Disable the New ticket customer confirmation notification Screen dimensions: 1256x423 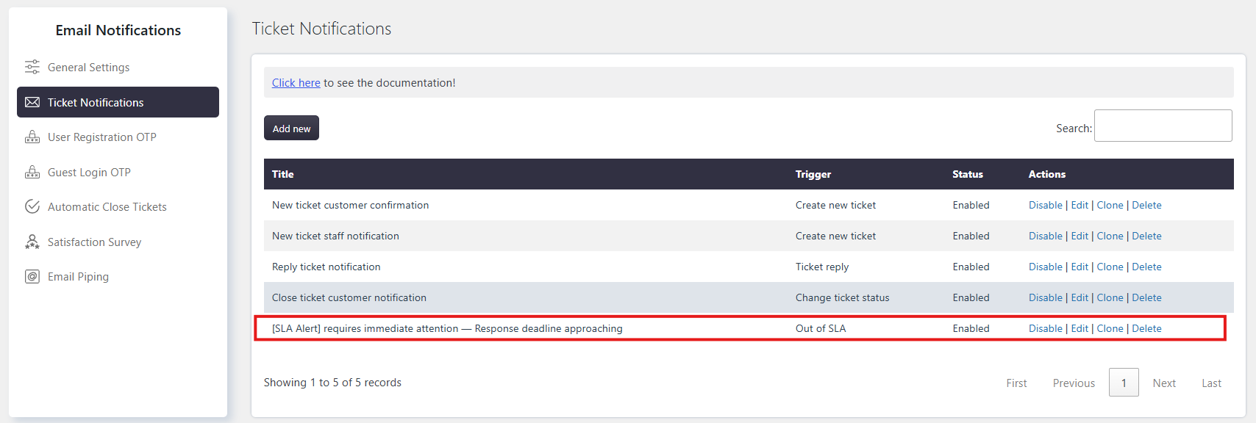tap(1045, 205)
